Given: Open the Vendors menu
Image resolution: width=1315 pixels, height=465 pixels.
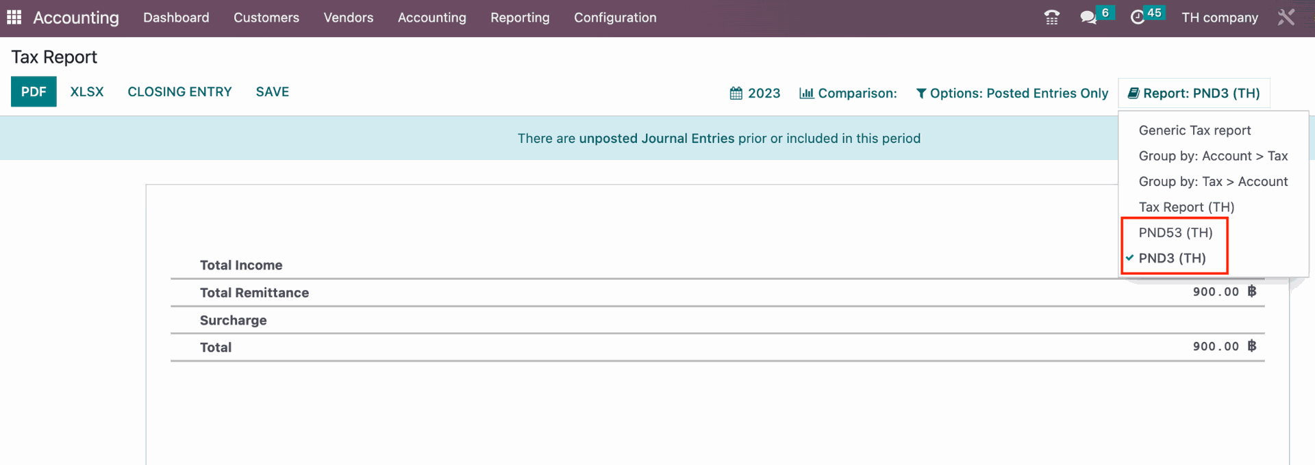Looking at the screenshot, I should tap(349, 18).
